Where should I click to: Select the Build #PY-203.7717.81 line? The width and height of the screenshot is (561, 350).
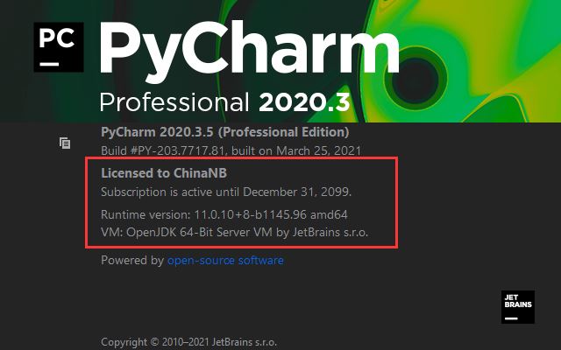click(231, 150)
